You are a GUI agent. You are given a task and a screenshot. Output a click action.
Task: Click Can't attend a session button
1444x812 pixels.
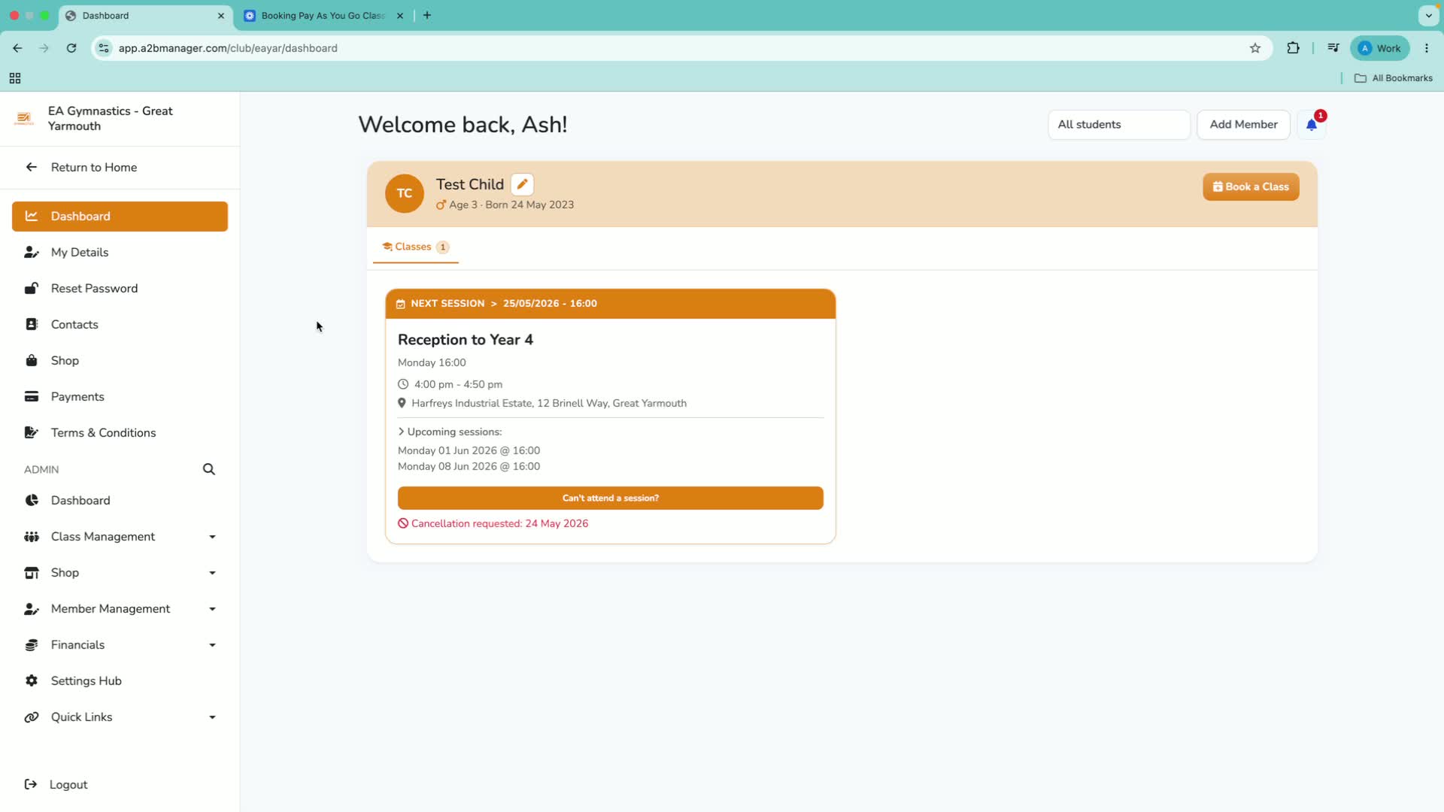tap(610, 498)
